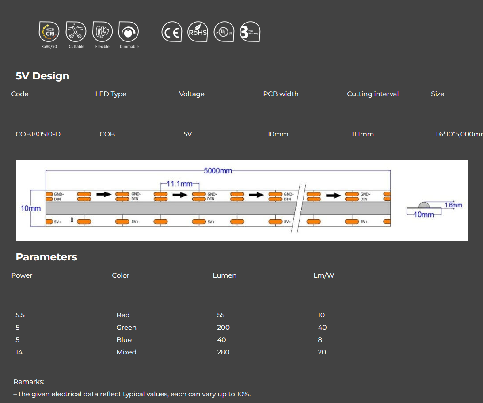483x403 pixels.
Task: Select the 3 Year Warranty badge
Action: (x=250, y=32)
